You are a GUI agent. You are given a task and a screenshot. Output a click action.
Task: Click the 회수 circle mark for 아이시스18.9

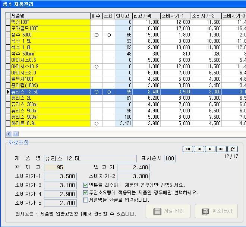point(97,67)
